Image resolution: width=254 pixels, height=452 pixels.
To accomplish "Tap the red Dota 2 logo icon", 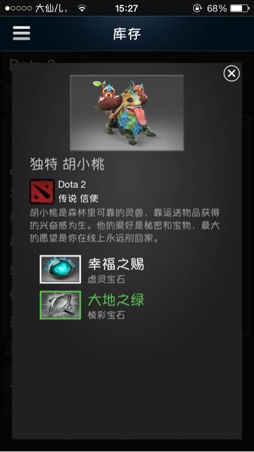I will point(42,192).
